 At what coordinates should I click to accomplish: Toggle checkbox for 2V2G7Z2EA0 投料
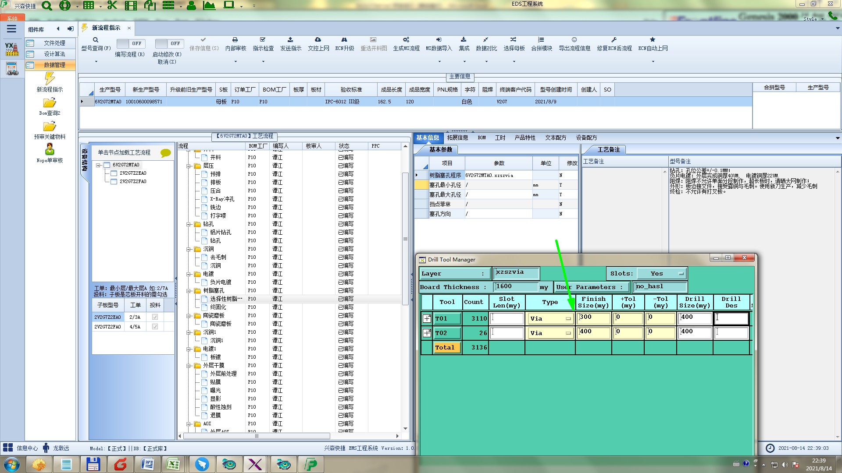(155, 317)
